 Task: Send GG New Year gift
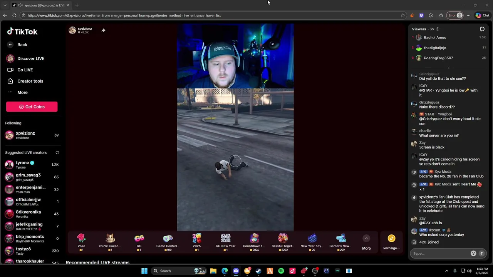pos(225,242)
